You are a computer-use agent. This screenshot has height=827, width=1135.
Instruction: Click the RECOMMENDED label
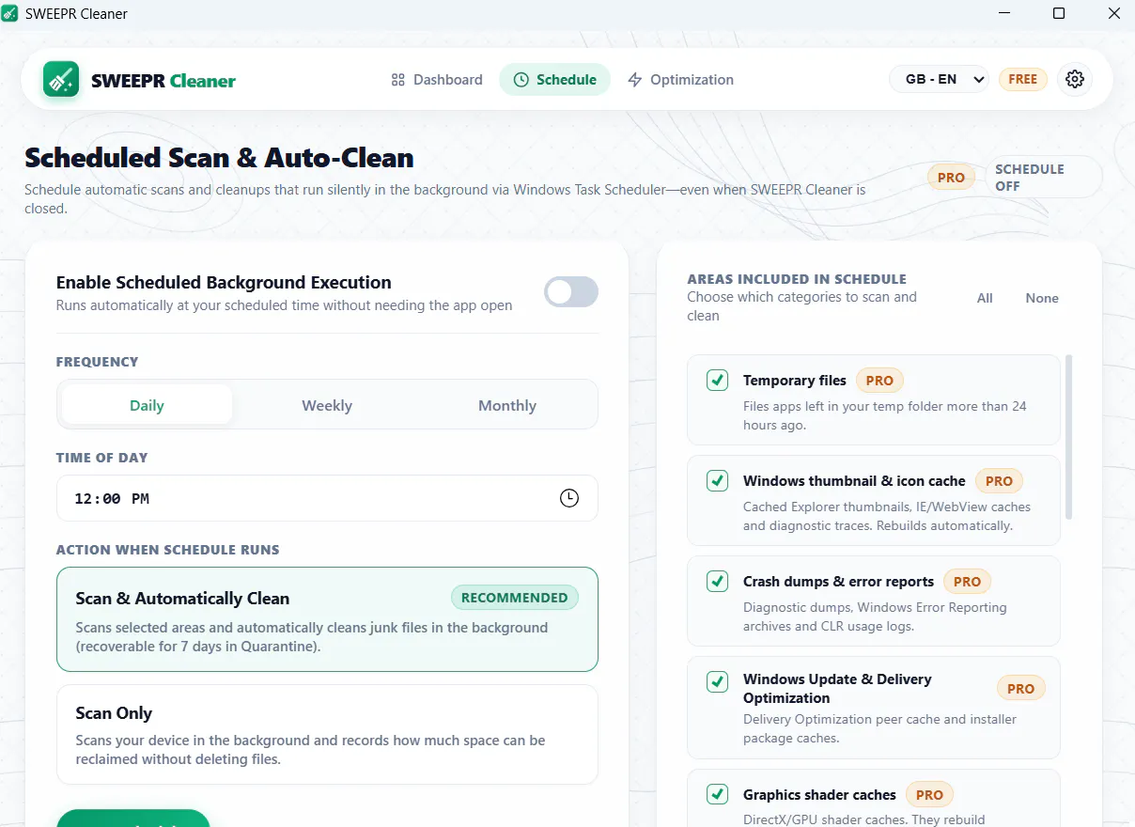515,598
